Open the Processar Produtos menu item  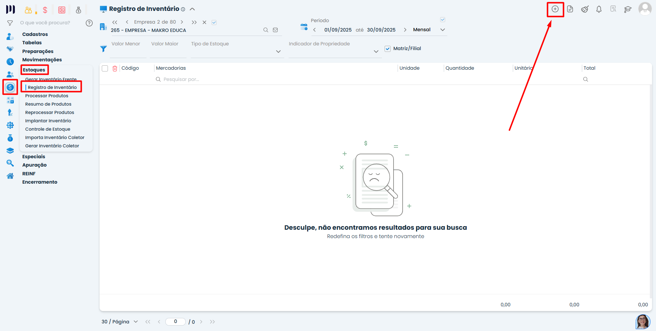47,96
